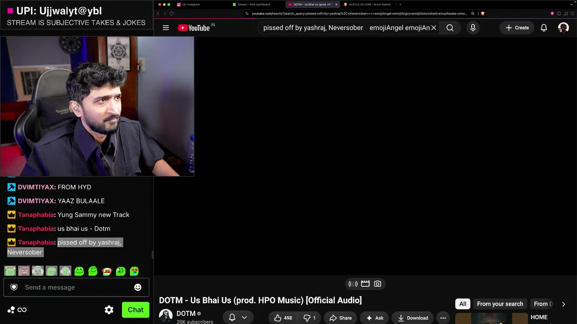Dislike the video with thumbs down
This screenshot has height=324, width=577.
(309, 318)
